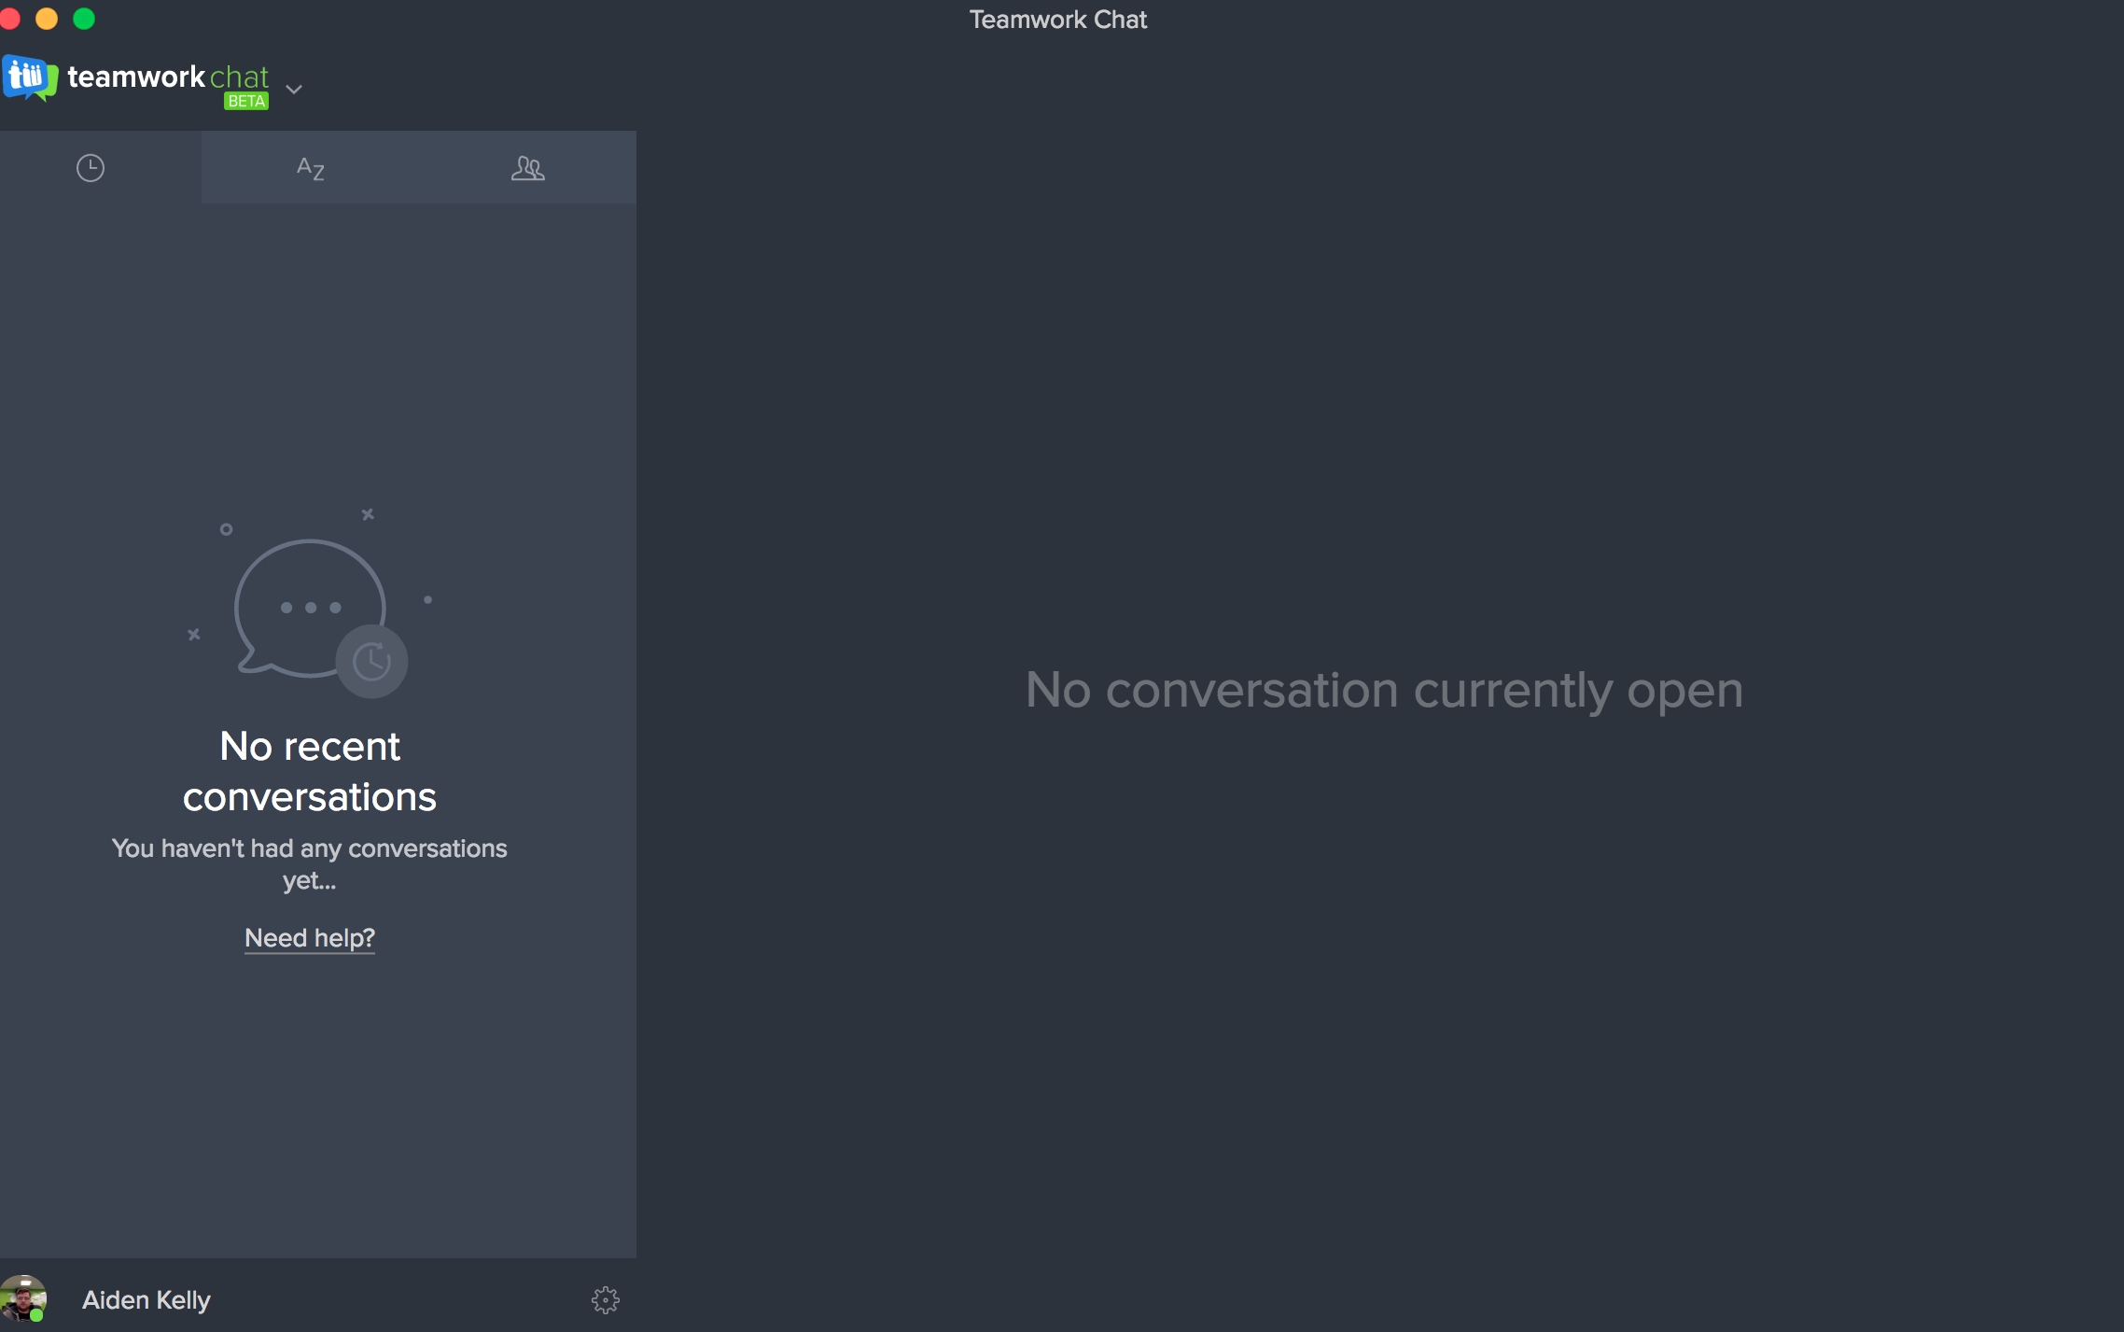Image resolution: width=2124 pixels, height=1332 pixels.
Task: Click the Aiden Kelly user name
Action: tap(147, 1299)
